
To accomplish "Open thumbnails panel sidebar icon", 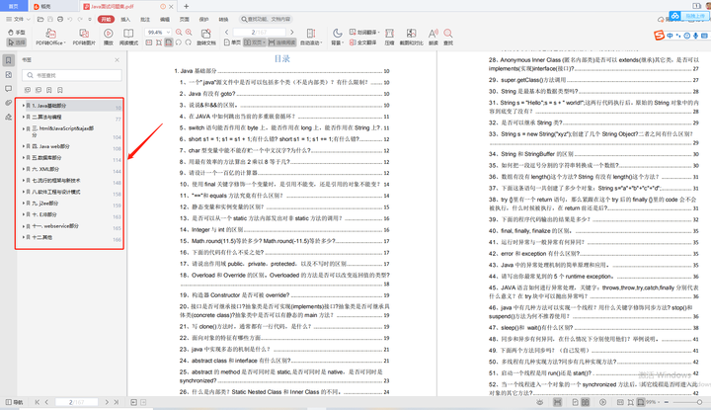I will pyautogui.click(x=9, y=74).
